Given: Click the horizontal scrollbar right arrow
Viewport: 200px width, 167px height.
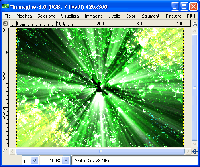Looking at the screenshot, I should (x=188, y=151).
